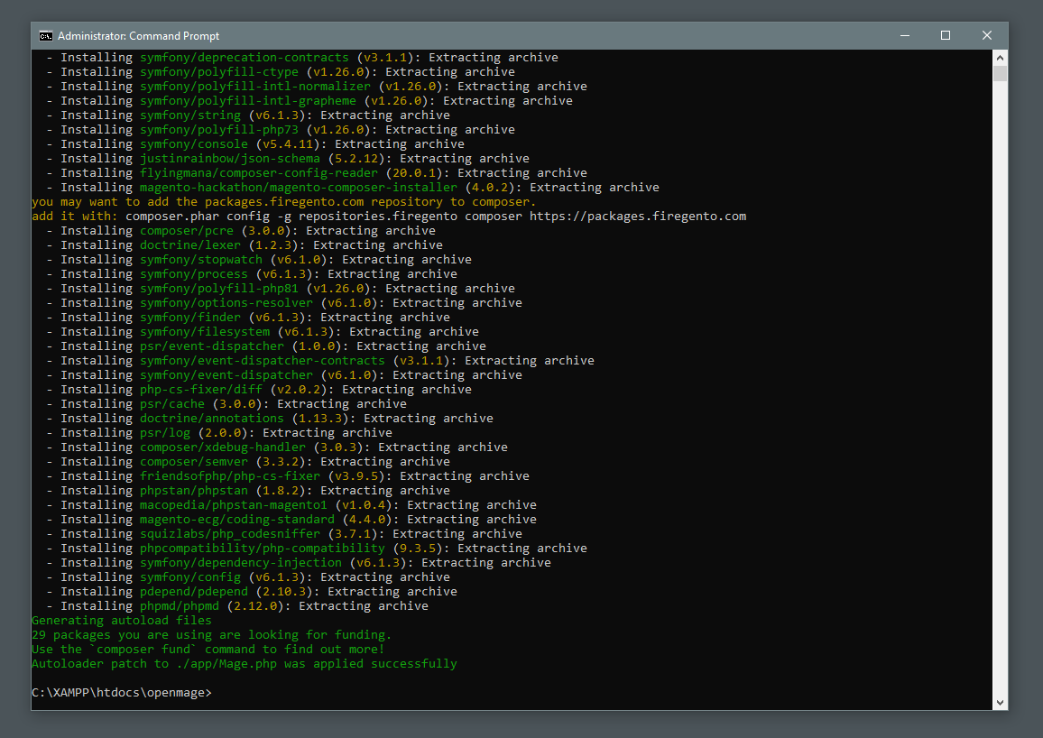
Task: Click 'phpstan/phpstan' package name
Action: point(194,491)
